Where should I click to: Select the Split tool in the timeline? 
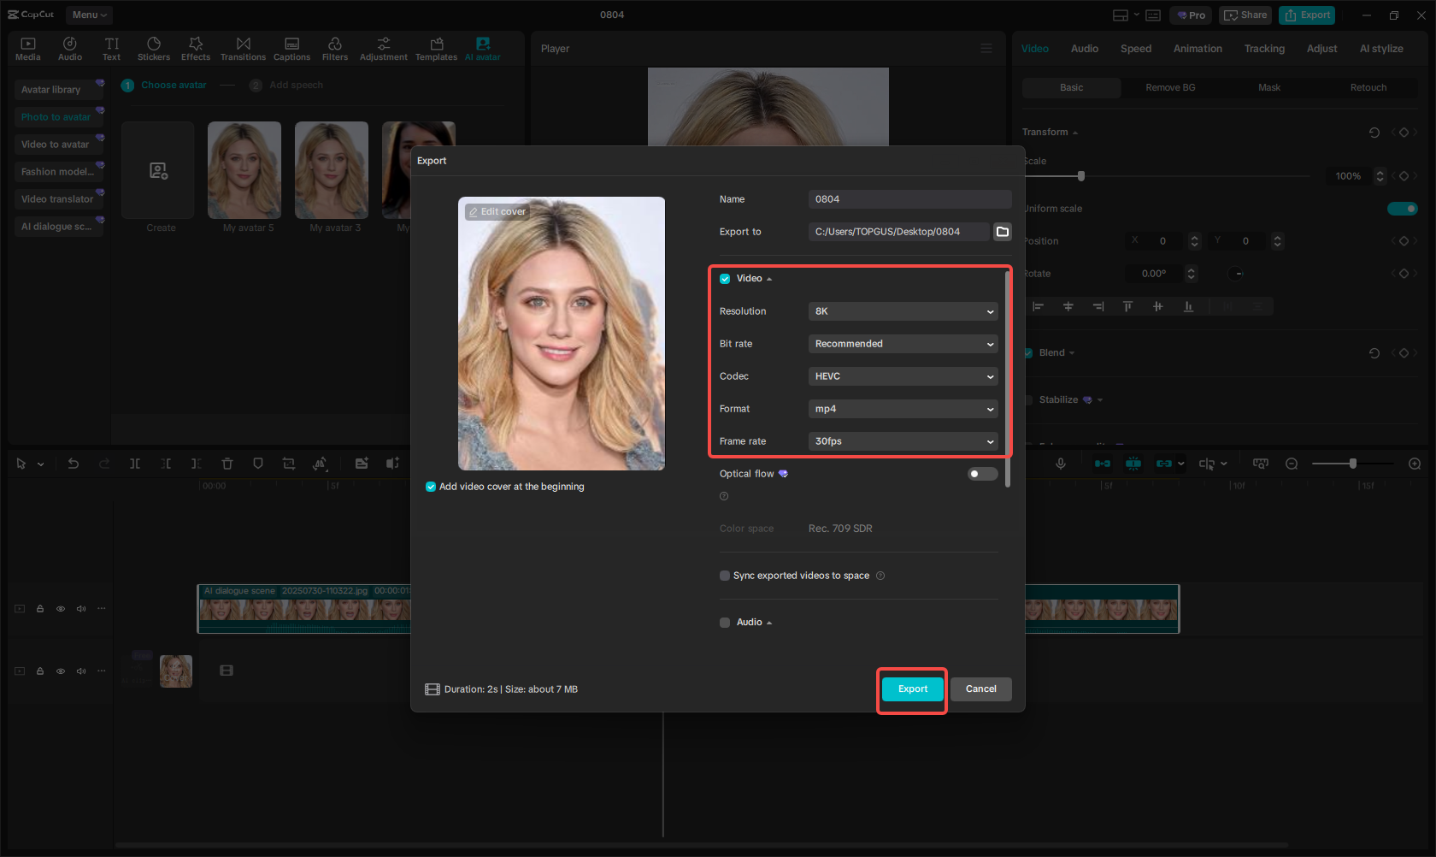(x=135, y=464)
